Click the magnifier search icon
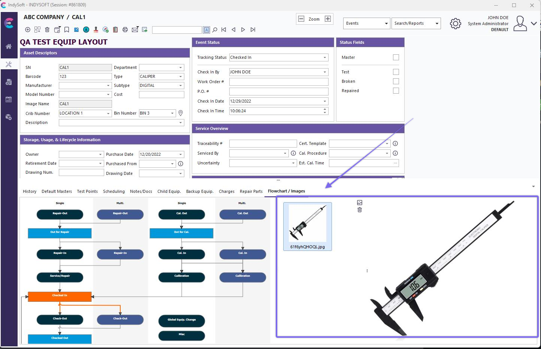 point(215,30)
